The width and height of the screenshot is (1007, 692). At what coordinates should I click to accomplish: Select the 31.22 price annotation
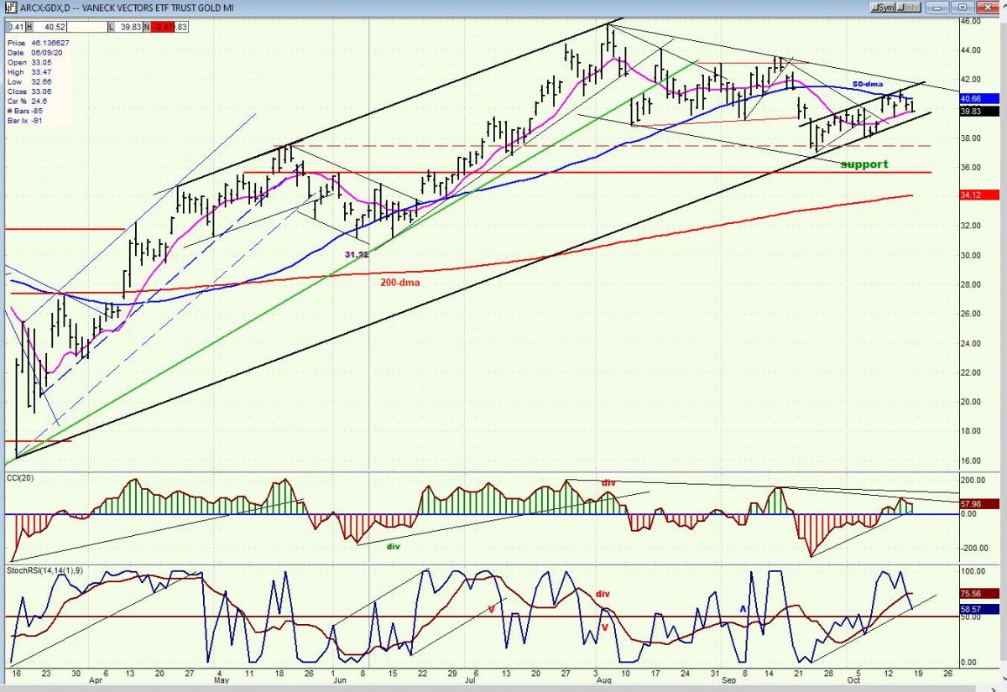coord(357,253)
